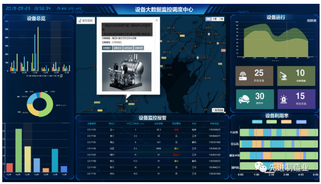
Task: Switch the map to 三维 3D view
Action: click(221, 19)
